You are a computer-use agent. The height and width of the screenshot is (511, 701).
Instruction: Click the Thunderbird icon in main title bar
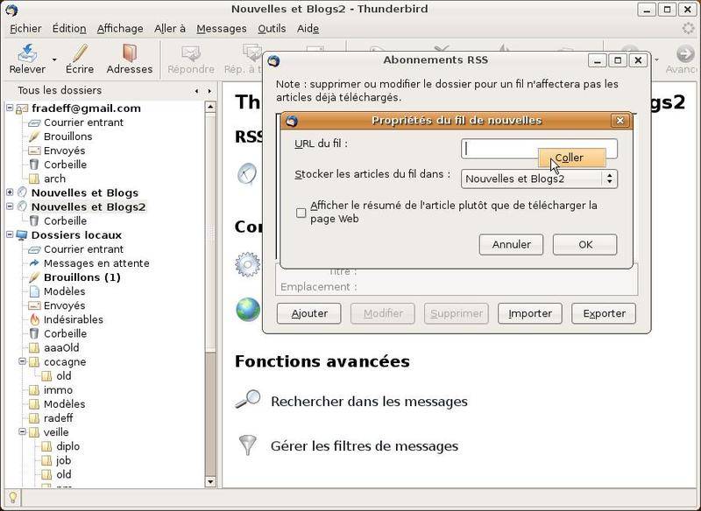tap(11, 10)
